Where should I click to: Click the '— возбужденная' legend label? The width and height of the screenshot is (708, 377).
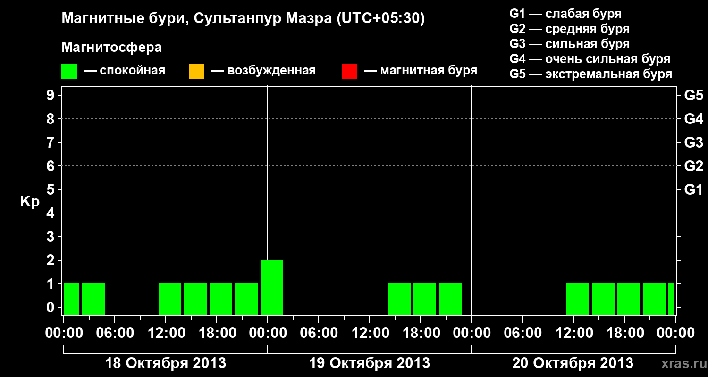[x=264, y=71]
